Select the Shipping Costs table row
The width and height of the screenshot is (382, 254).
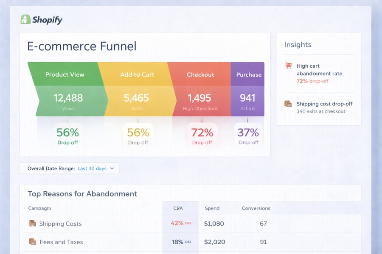pyautogui.click(x=127, y=223)
